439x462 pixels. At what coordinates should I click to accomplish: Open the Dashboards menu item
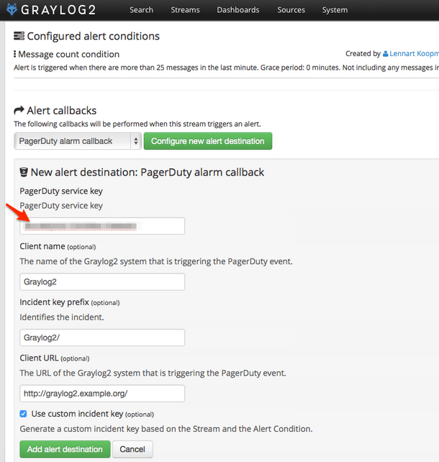(238, 10)
